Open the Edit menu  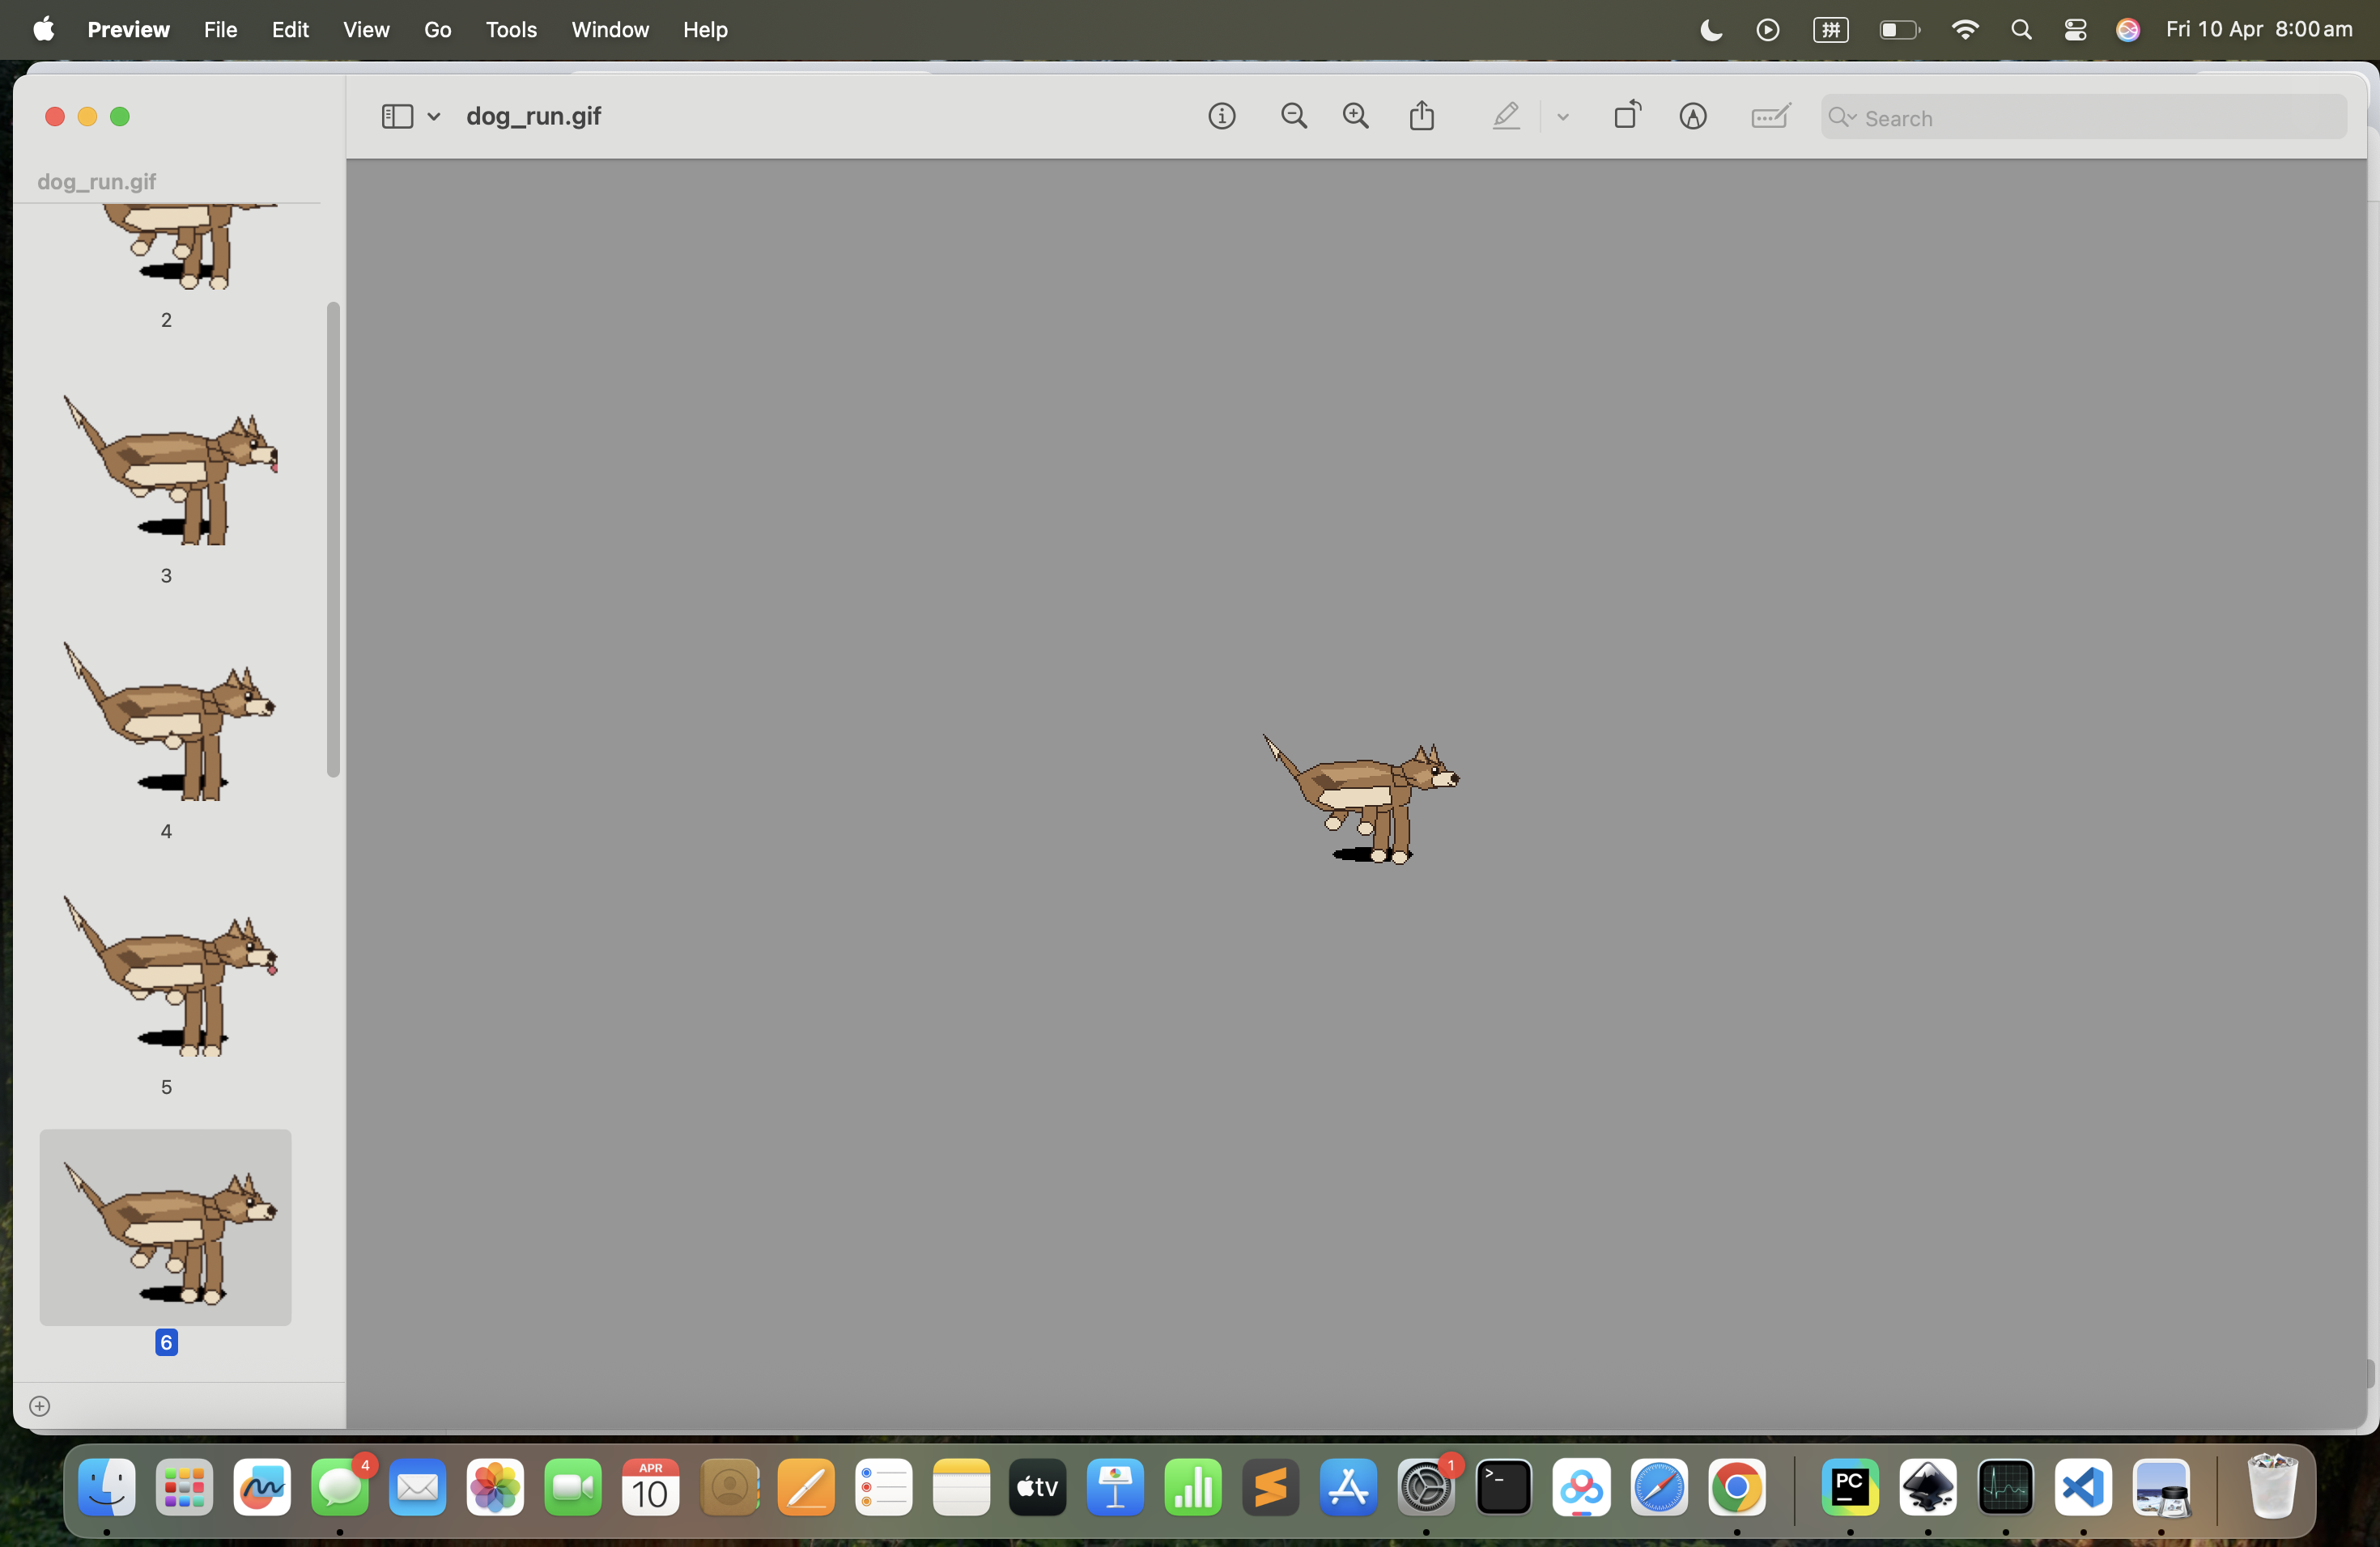click(x=290, y=30)
